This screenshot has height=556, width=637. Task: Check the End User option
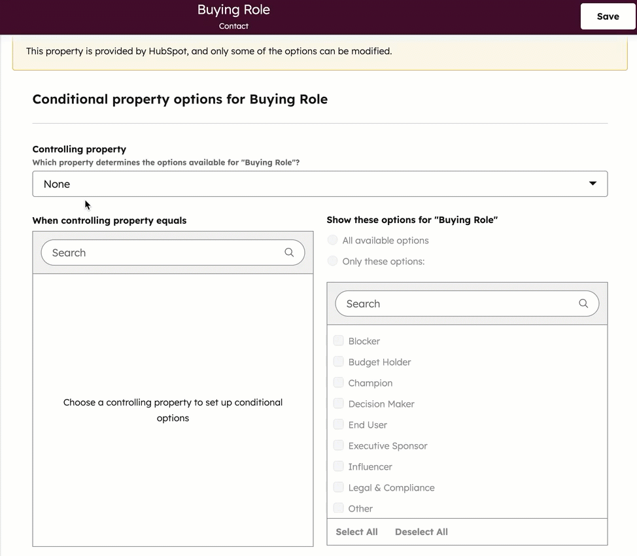pos(339,425)
